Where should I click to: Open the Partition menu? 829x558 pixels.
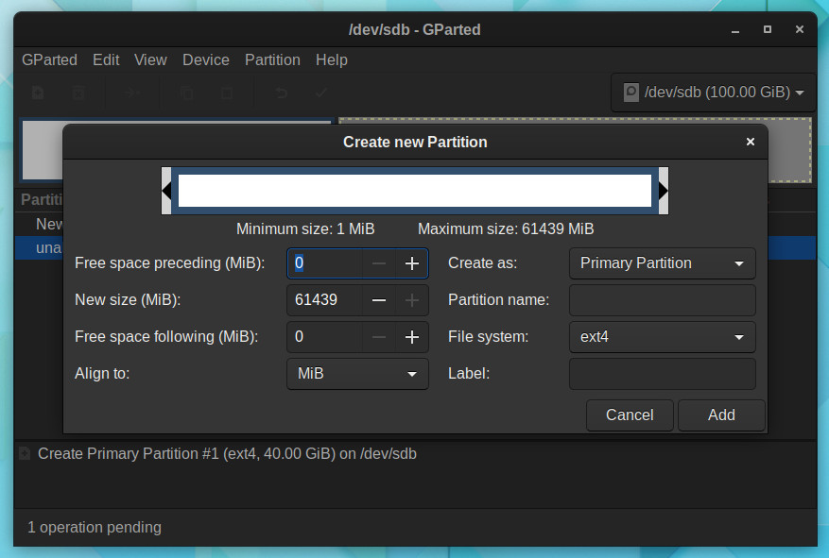272,60
